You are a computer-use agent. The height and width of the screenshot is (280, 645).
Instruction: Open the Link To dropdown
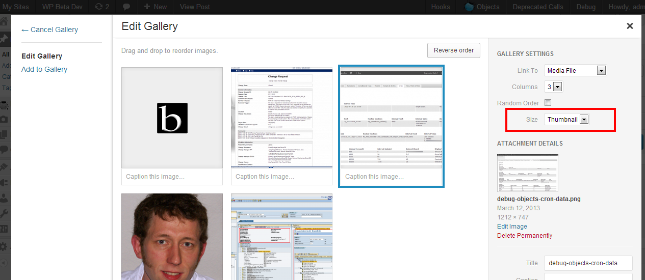tap(575, 70)
